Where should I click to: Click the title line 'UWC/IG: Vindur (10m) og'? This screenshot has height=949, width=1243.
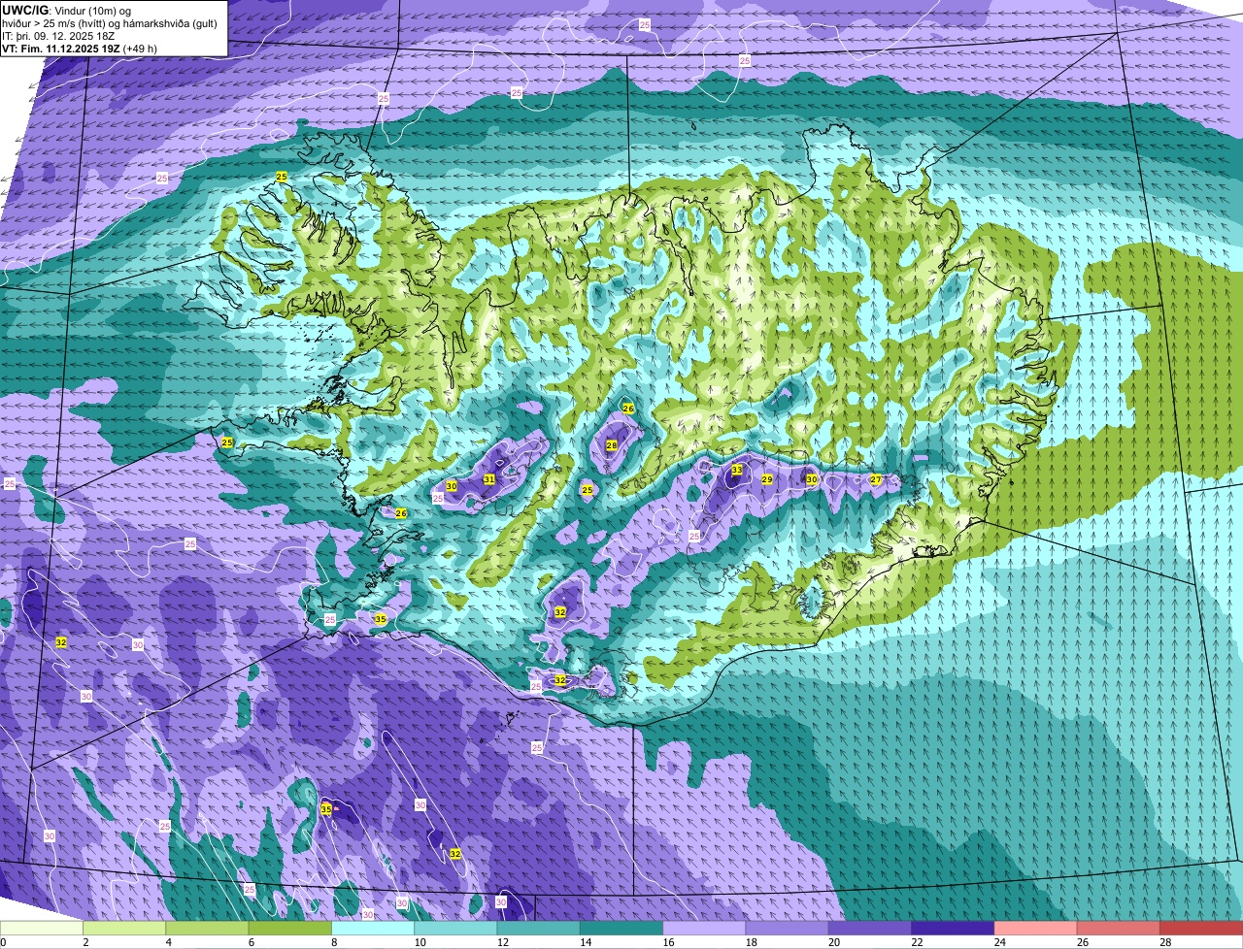coord(66,10)
